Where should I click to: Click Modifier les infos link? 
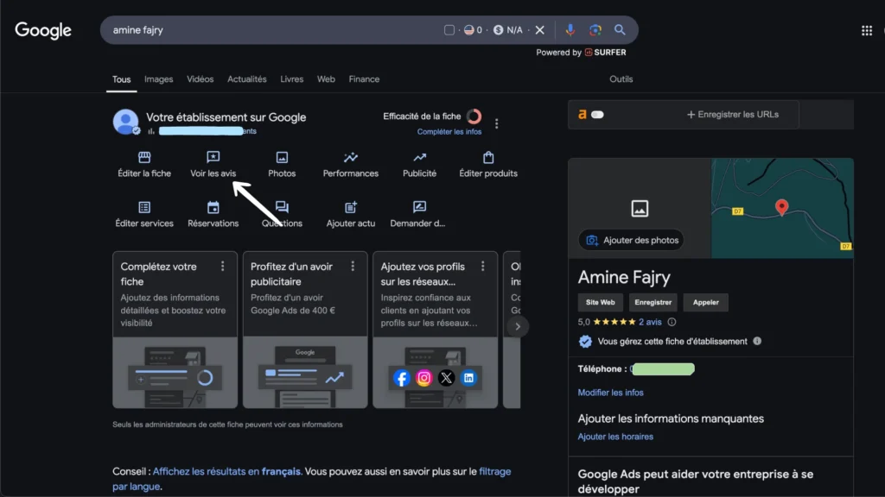coord(611,393)
